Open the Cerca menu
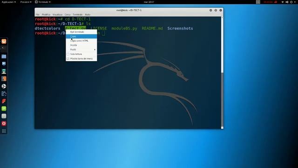 pyautogui.click(x=68, y=14)
